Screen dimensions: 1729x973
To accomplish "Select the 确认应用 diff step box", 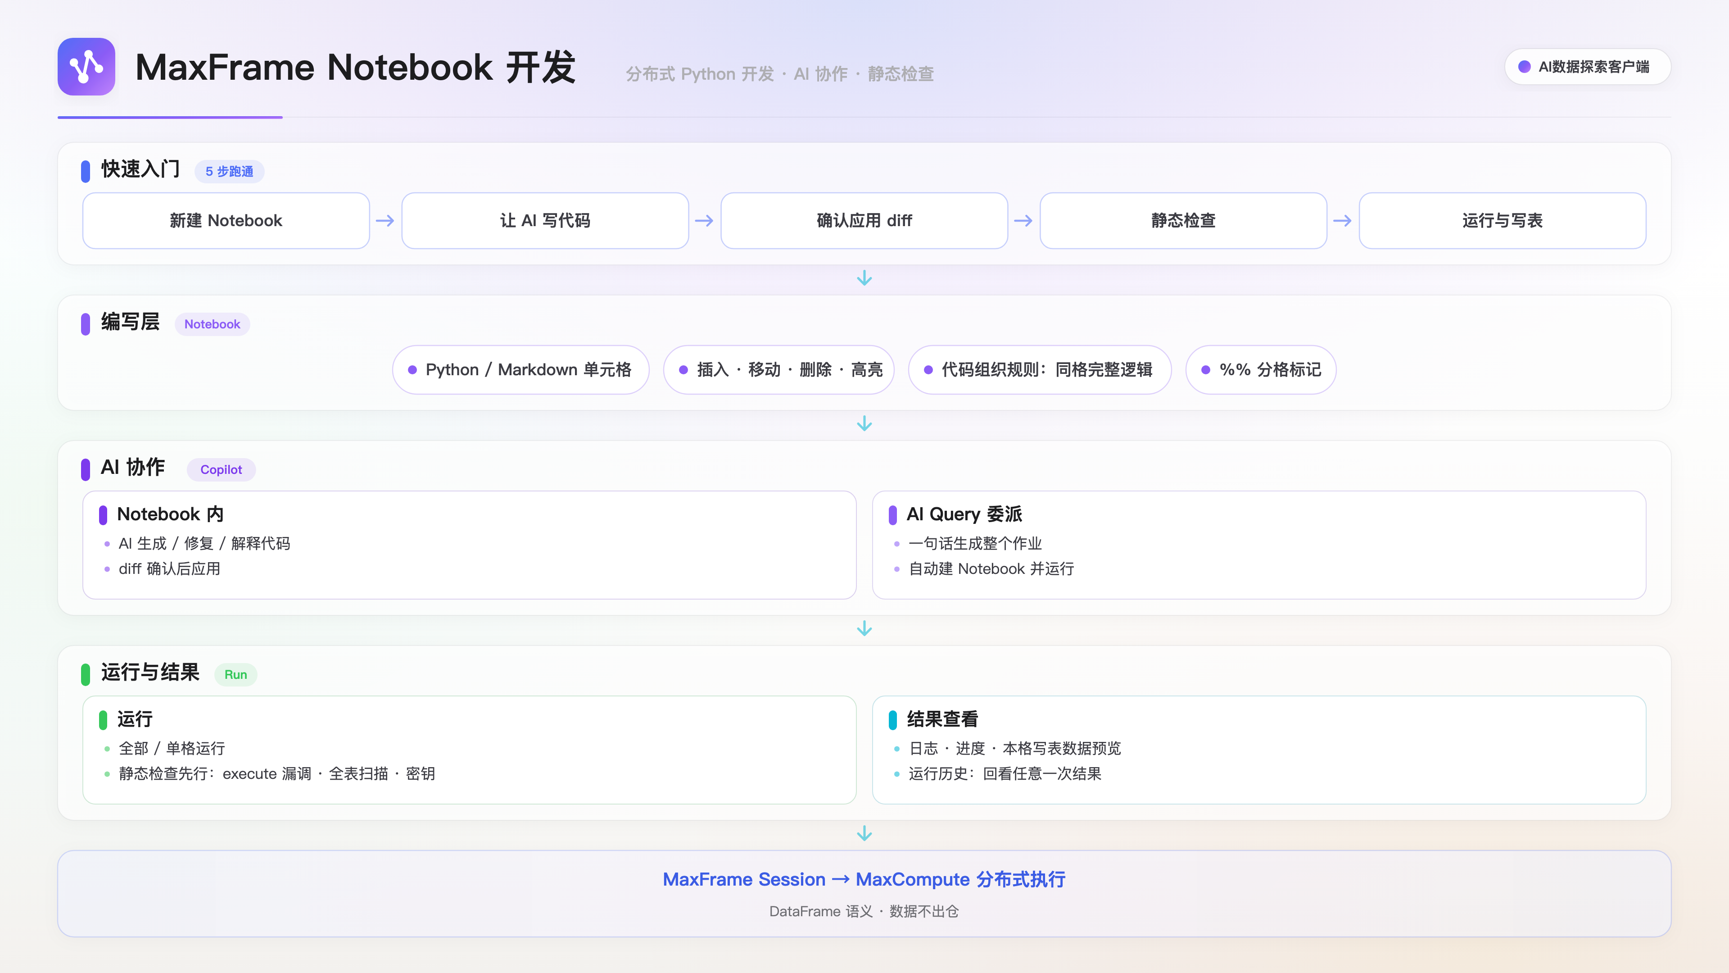I will [x=864, y=221].
